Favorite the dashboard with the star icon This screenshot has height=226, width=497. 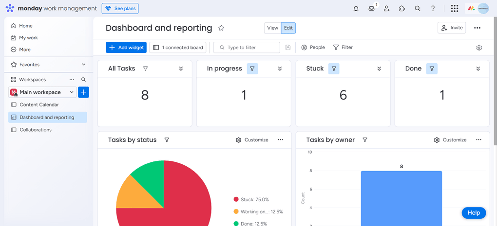click(x=221, y=28)
